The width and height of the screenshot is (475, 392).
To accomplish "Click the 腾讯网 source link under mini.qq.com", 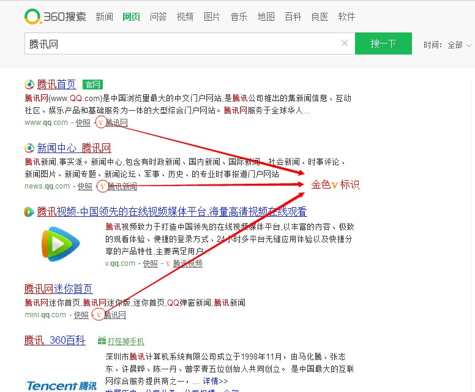I will click(115, 315).
